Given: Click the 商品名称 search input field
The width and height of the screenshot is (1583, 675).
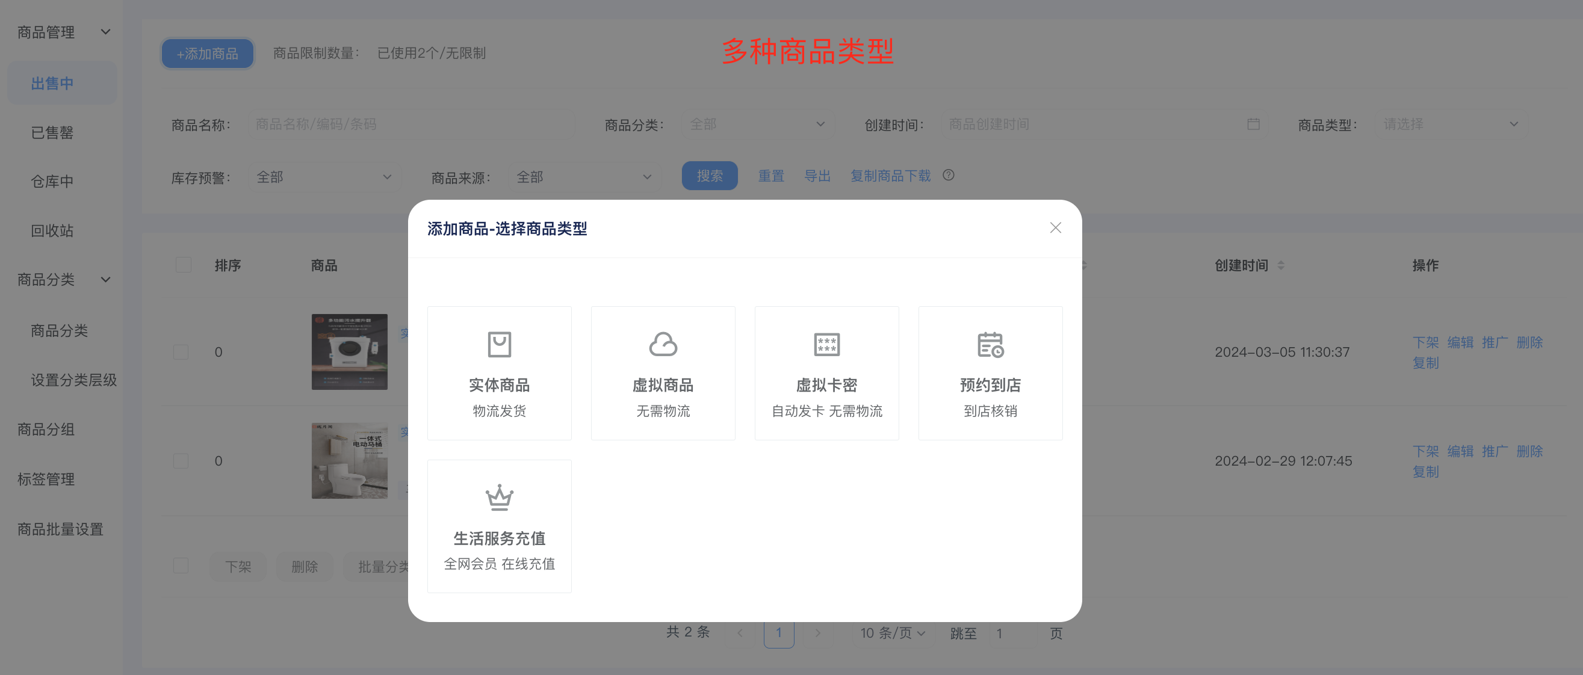Looking at the screenshot, I should click(410, 125).
